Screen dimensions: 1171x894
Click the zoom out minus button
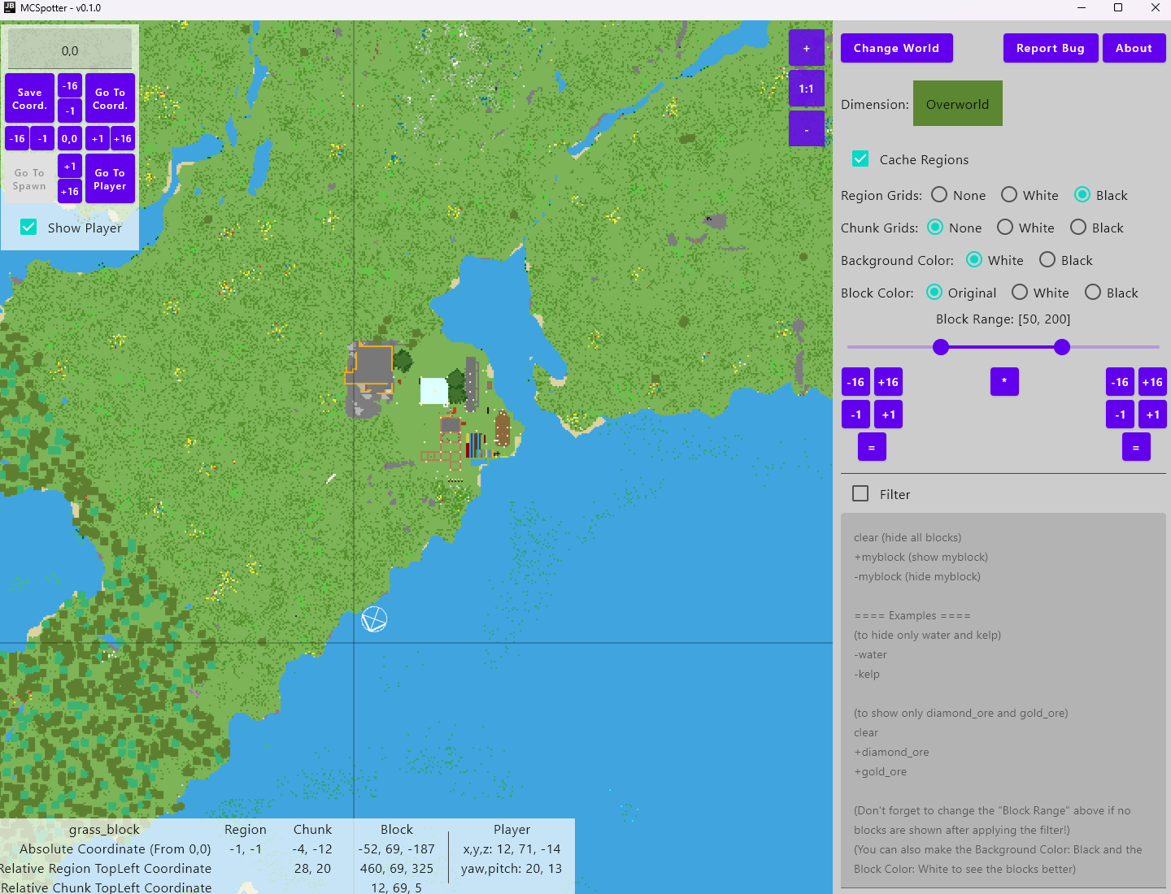807,129
